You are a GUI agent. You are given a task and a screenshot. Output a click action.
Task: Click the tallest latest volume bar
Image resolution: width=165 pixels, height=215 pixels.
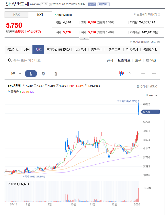[x=138, y=195]
